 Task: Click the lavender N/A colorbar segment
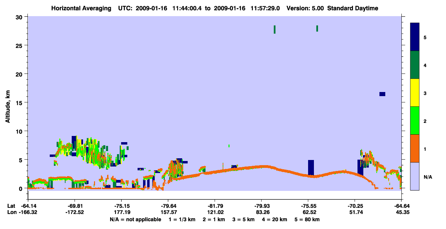pos(415,176)
